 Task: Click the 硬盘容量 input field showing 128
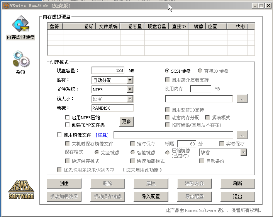108,70
